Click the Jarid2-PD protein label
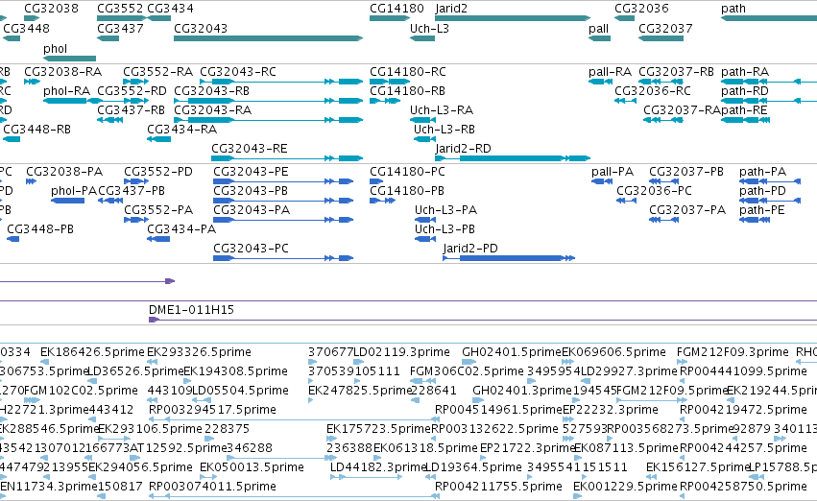 [470, 248]
